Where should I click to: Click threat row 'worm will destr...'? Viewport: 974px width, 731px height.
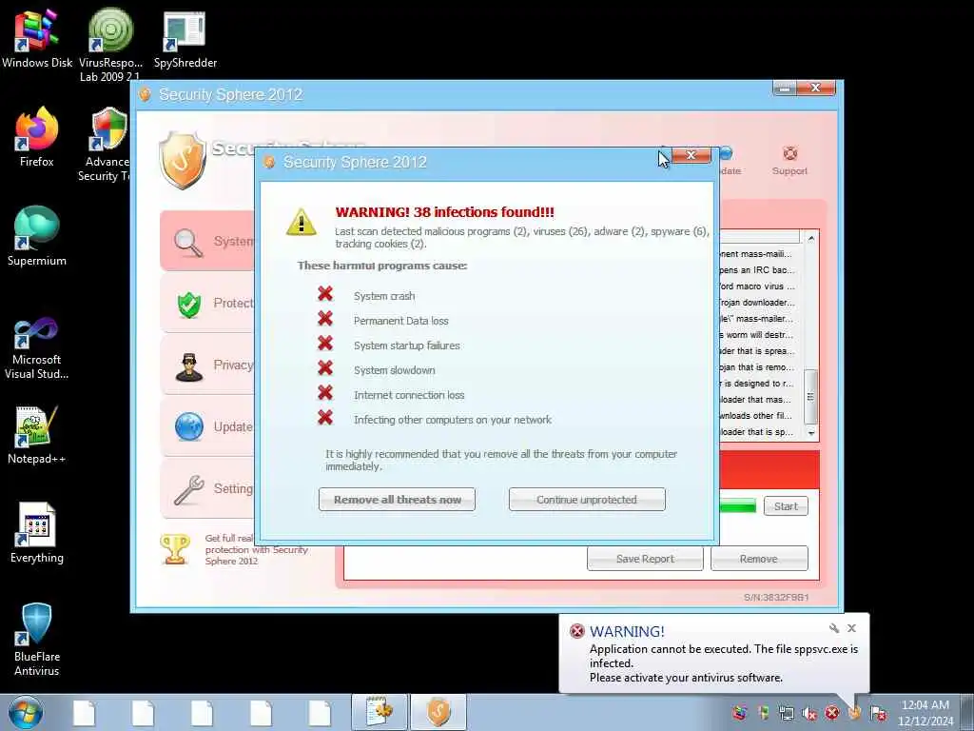[x=756, y=335]
